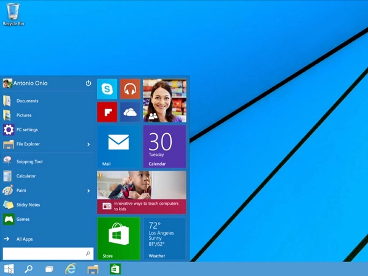Open the Skype tile
The image size is (368, 276).
pyautogui.click(x=107, y=90)
